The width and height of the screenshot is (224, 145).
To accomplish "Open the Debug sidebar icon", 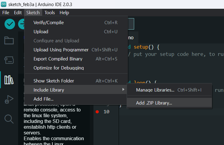I will point(9,99).
